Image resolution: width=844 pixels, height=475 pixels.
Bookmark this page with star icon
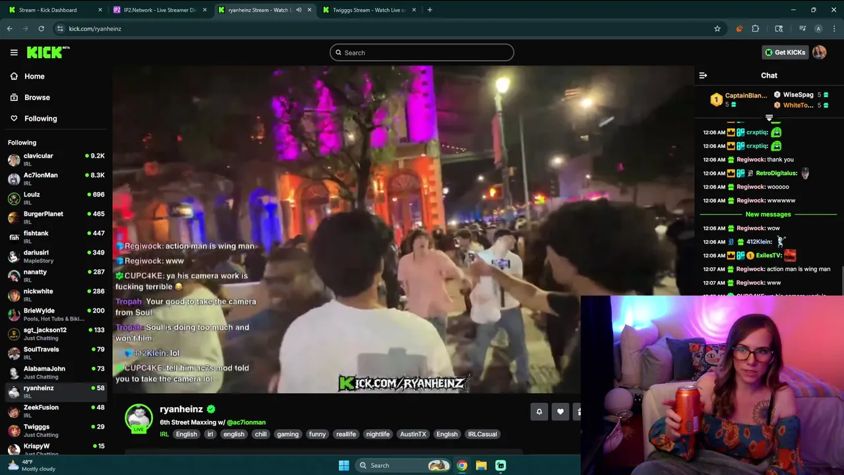pyautogui.click(x=717, y=28)
